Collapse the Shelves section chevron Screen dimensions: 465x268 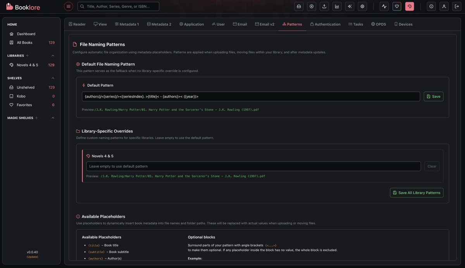coord(53,78)
